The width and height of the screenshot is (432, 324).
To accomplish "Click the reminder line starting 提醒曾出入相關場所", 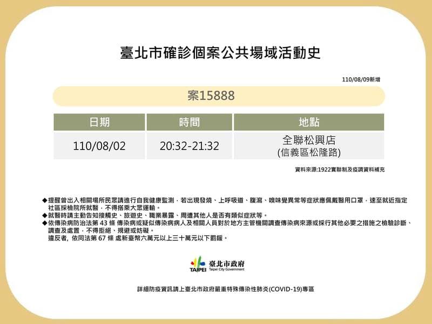I will click(x=225, y=200).
